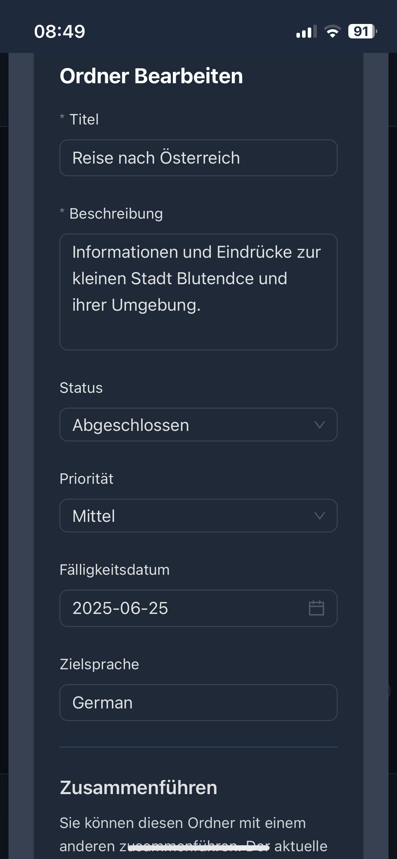Image resolution: width=397 pixels, height=859 pixels.
Task: Click the chevron arrow in Priorität field
Action: click(319, 516)
